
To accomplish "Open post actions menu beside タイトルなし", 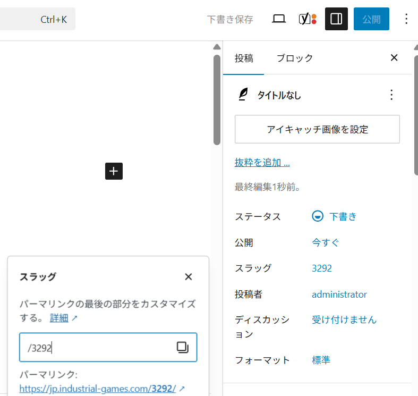I will click(391, 95).
